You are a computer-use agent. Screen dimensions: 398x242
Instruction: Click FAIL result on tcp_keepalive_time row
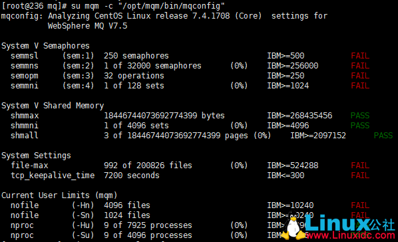pos(360,176)
